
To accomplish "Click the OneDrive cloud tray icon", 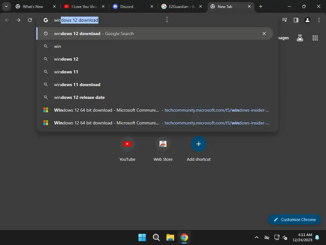I will coord(267,237).
